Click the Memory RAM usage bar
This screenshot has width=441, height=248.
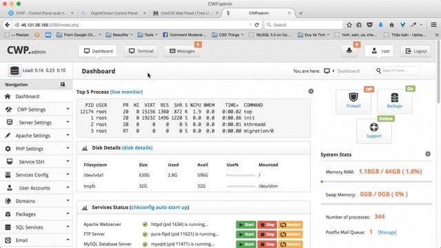376,182
